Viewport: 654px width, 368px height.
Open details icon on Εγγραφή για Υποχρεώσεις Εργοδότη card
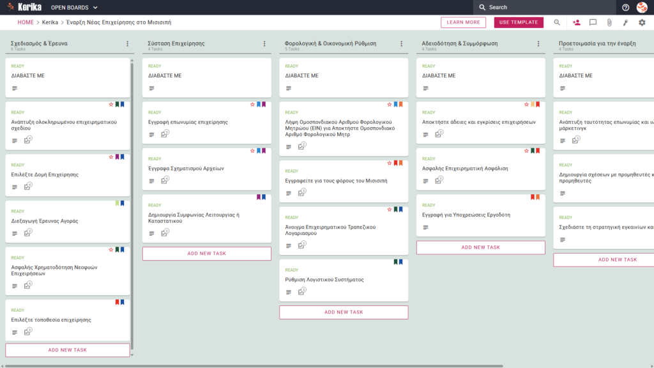(425, 227)
